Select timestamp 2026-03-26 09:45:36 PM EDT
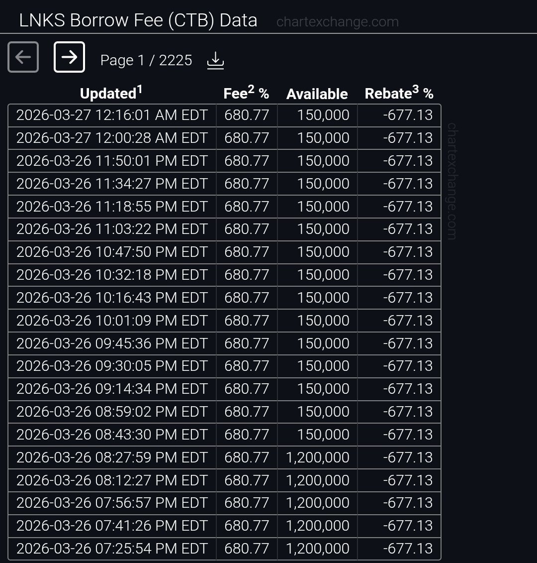The image size is (537, 563). click(x=112, y=343)
